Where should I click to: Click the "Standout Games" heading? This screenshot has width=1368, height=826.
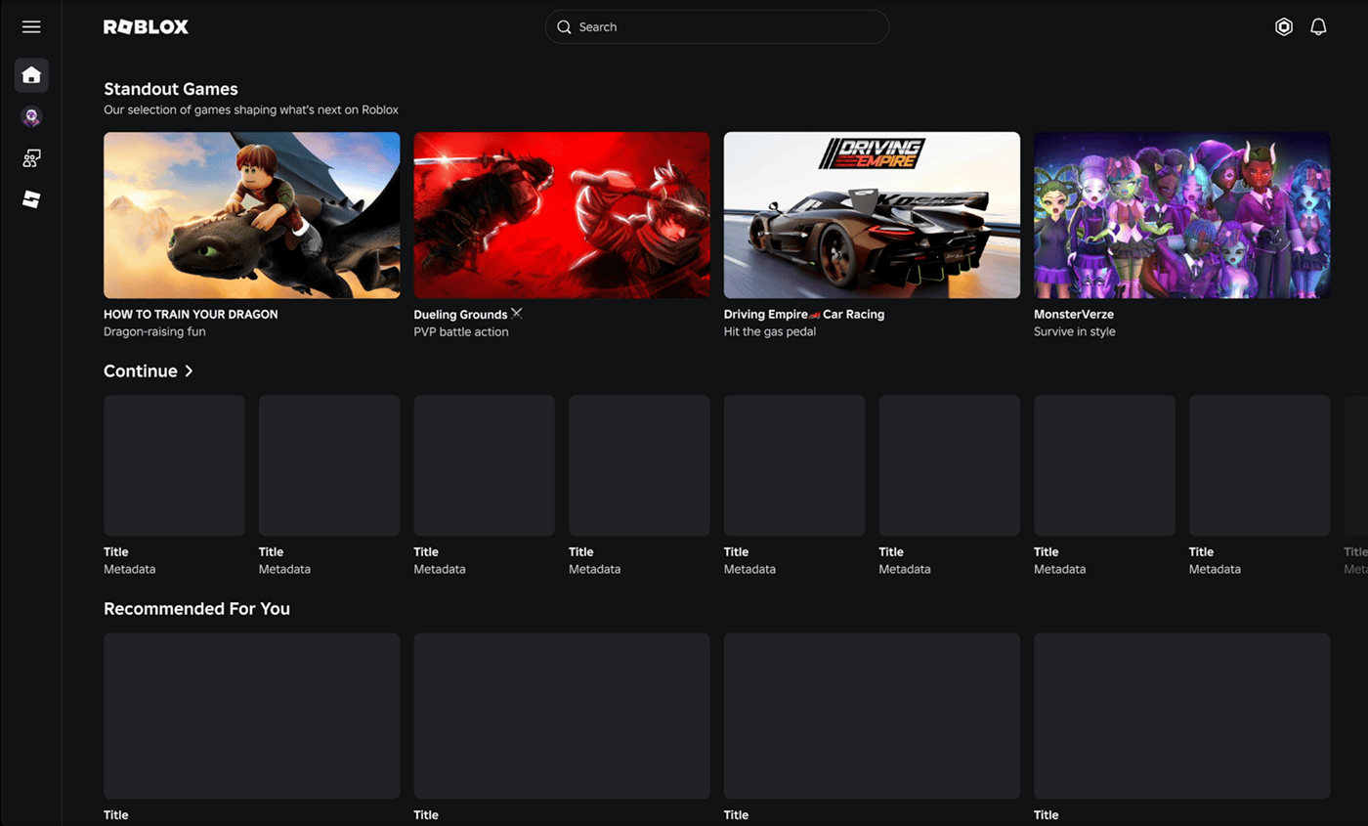click(x=171, y=89)
